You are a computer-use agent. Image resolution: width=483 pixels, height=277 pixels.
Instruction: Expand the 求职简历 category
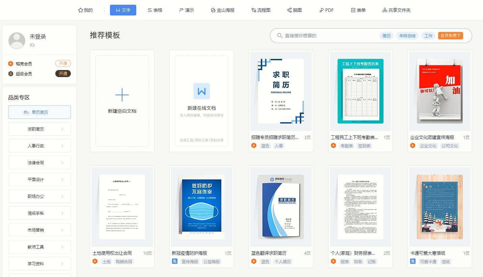(39, 129)
